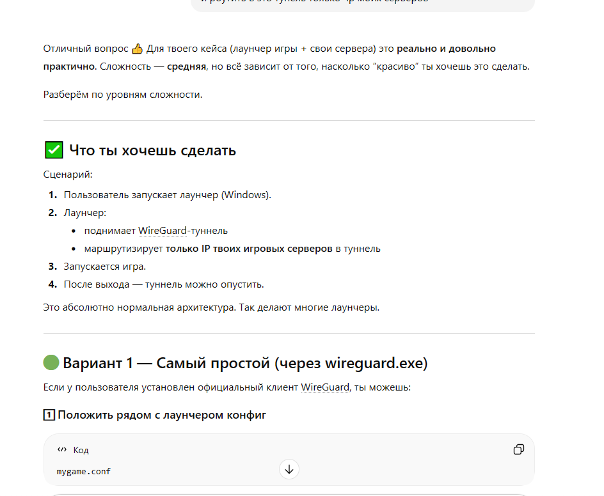Click heading Что ты хочешь сделать

[152, 150]
